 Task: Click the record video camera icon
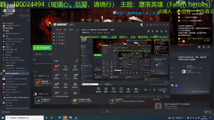[146, 90]
